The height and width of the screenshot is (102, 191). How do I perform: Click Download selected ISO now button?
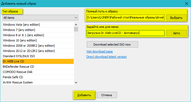click(x=112, y=45)
